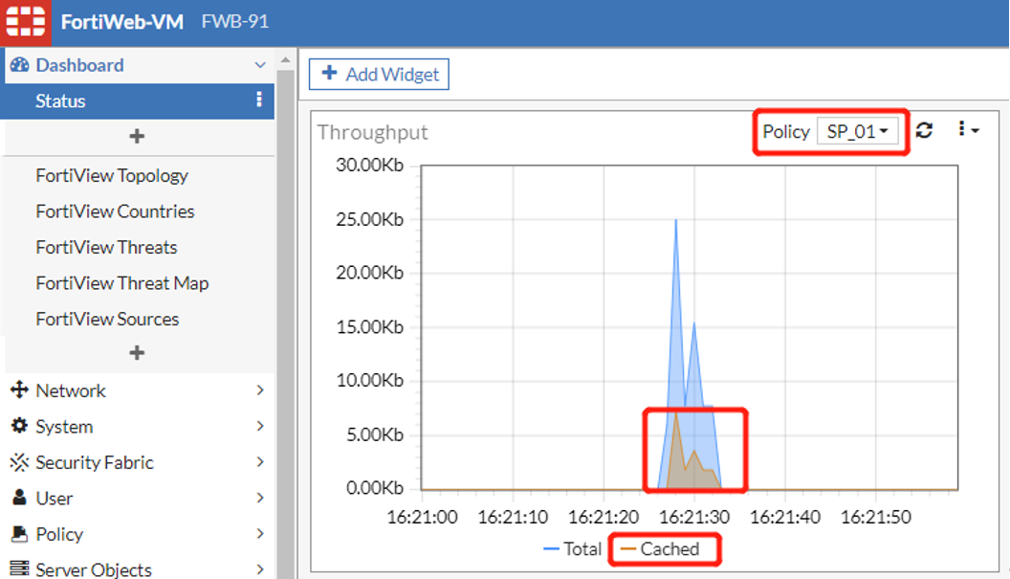
Task: Click the Add Widget button
Action: point(378,74)
